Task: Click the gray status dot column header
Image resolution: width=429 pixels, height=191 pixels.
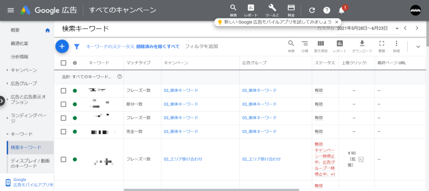Action: tap(75, 63)
